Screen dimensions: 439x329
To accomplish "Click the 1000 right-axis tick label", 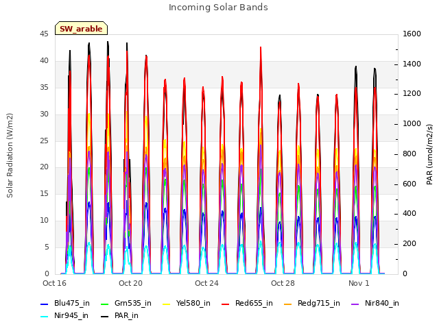I will click(x=412, y=124).
